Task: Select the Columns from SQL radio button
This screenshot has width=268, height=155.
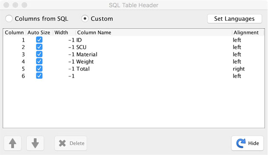Action: tap(9, 19)
